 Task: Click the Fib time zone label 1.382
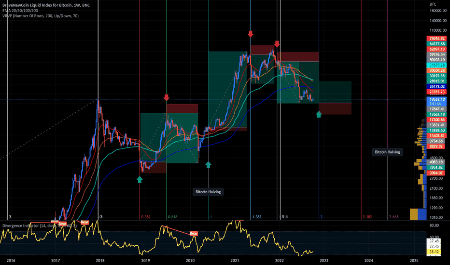click(x=257, y=217)
